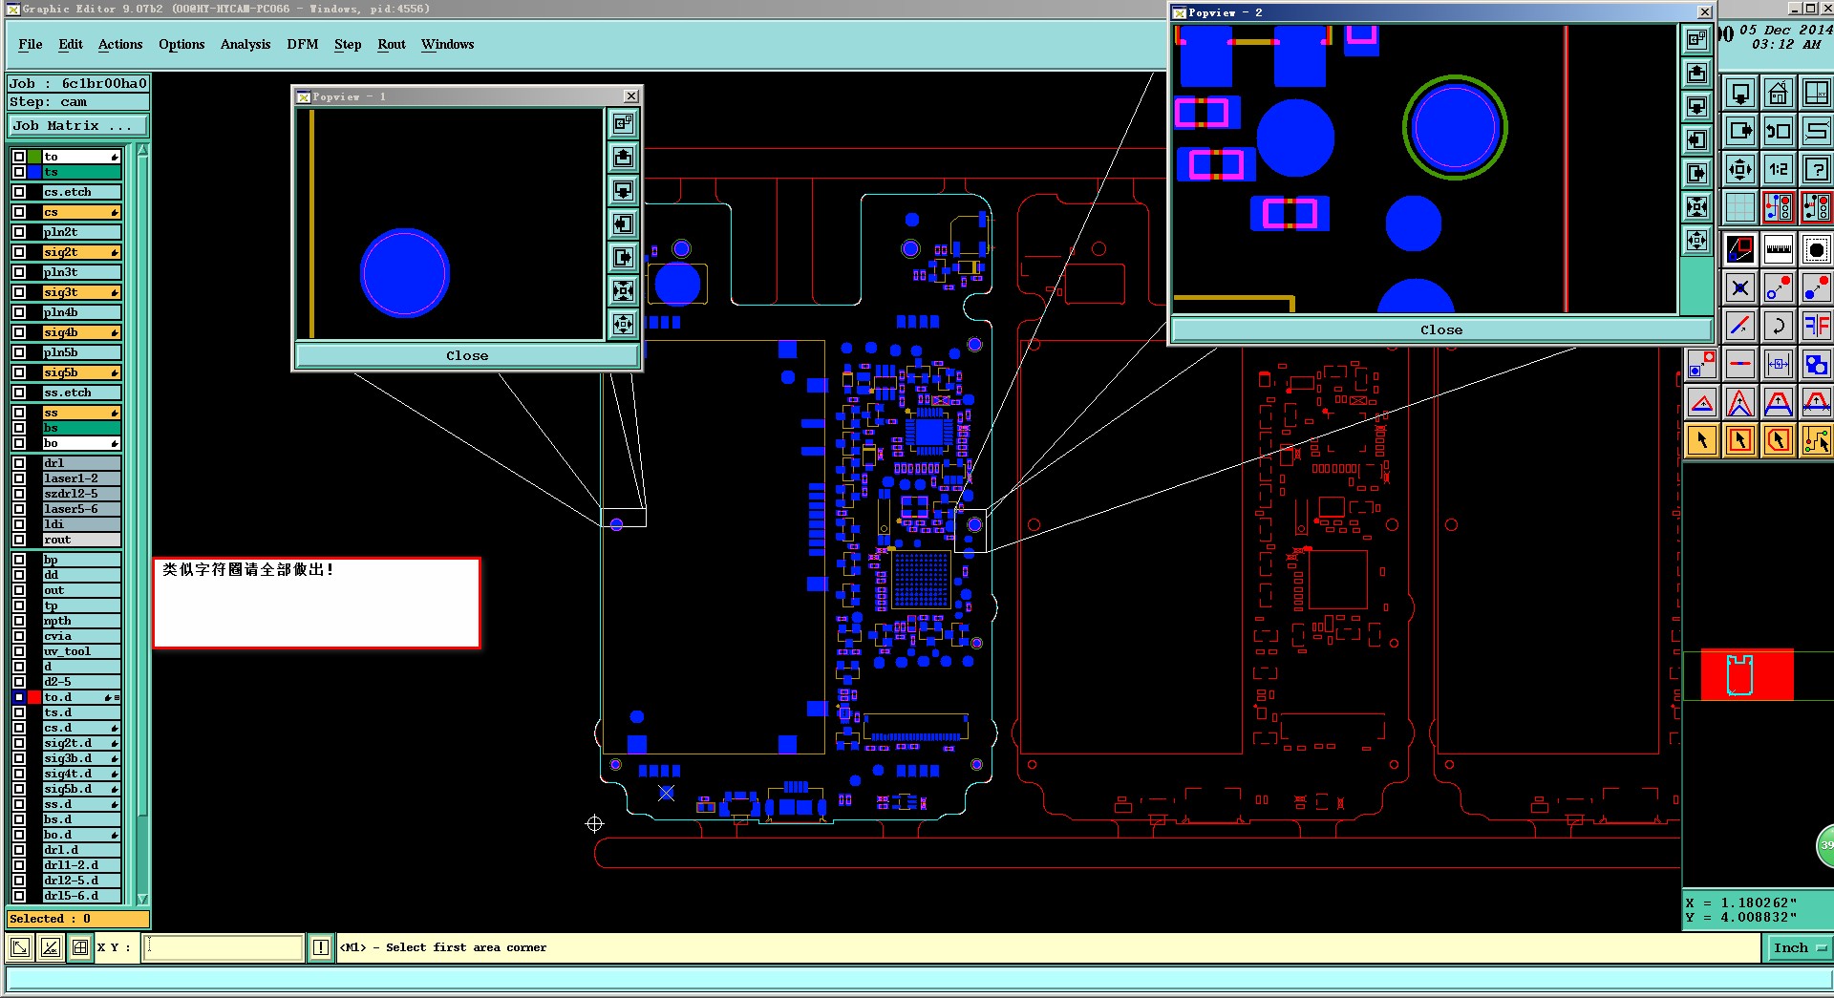Toggle checkbox for layer 'ts'
The height and width of the screenshot is (998, 1834).
click(x=19, y=172)
